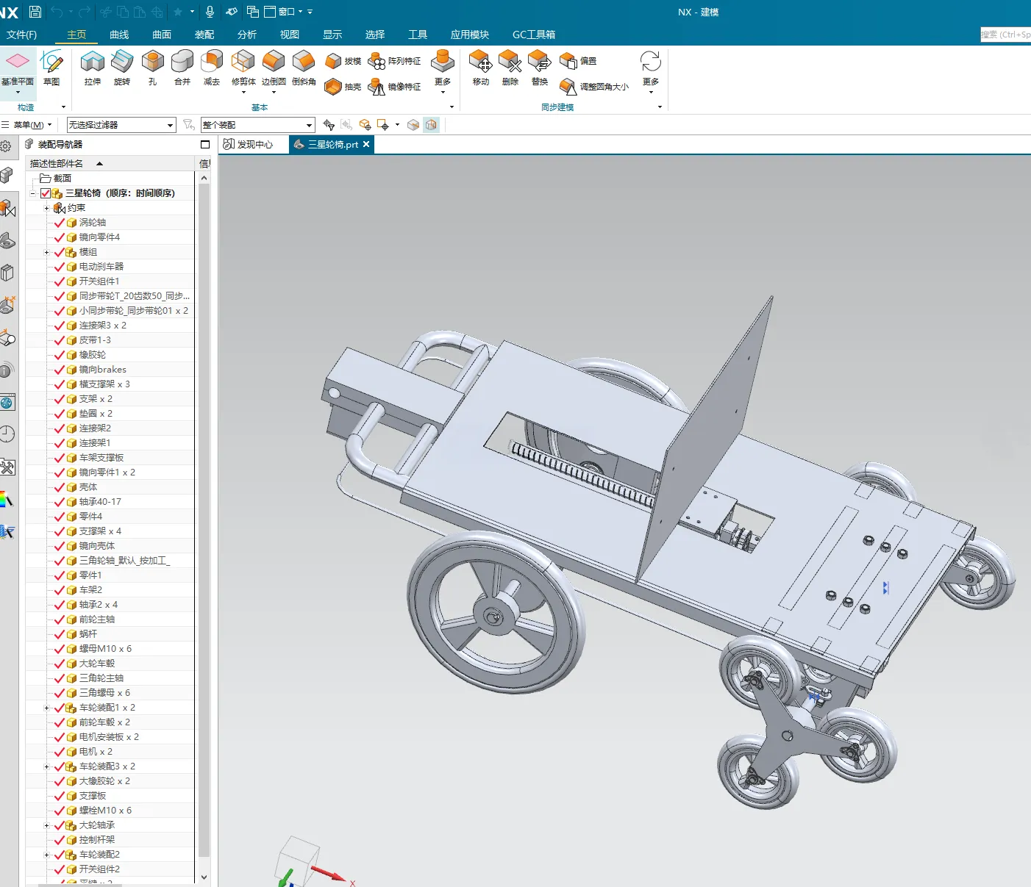Click the 抽壳 (Shell) tool
Image resolution: width=1031 pixels, height=887 pixels.
point(343,87)
